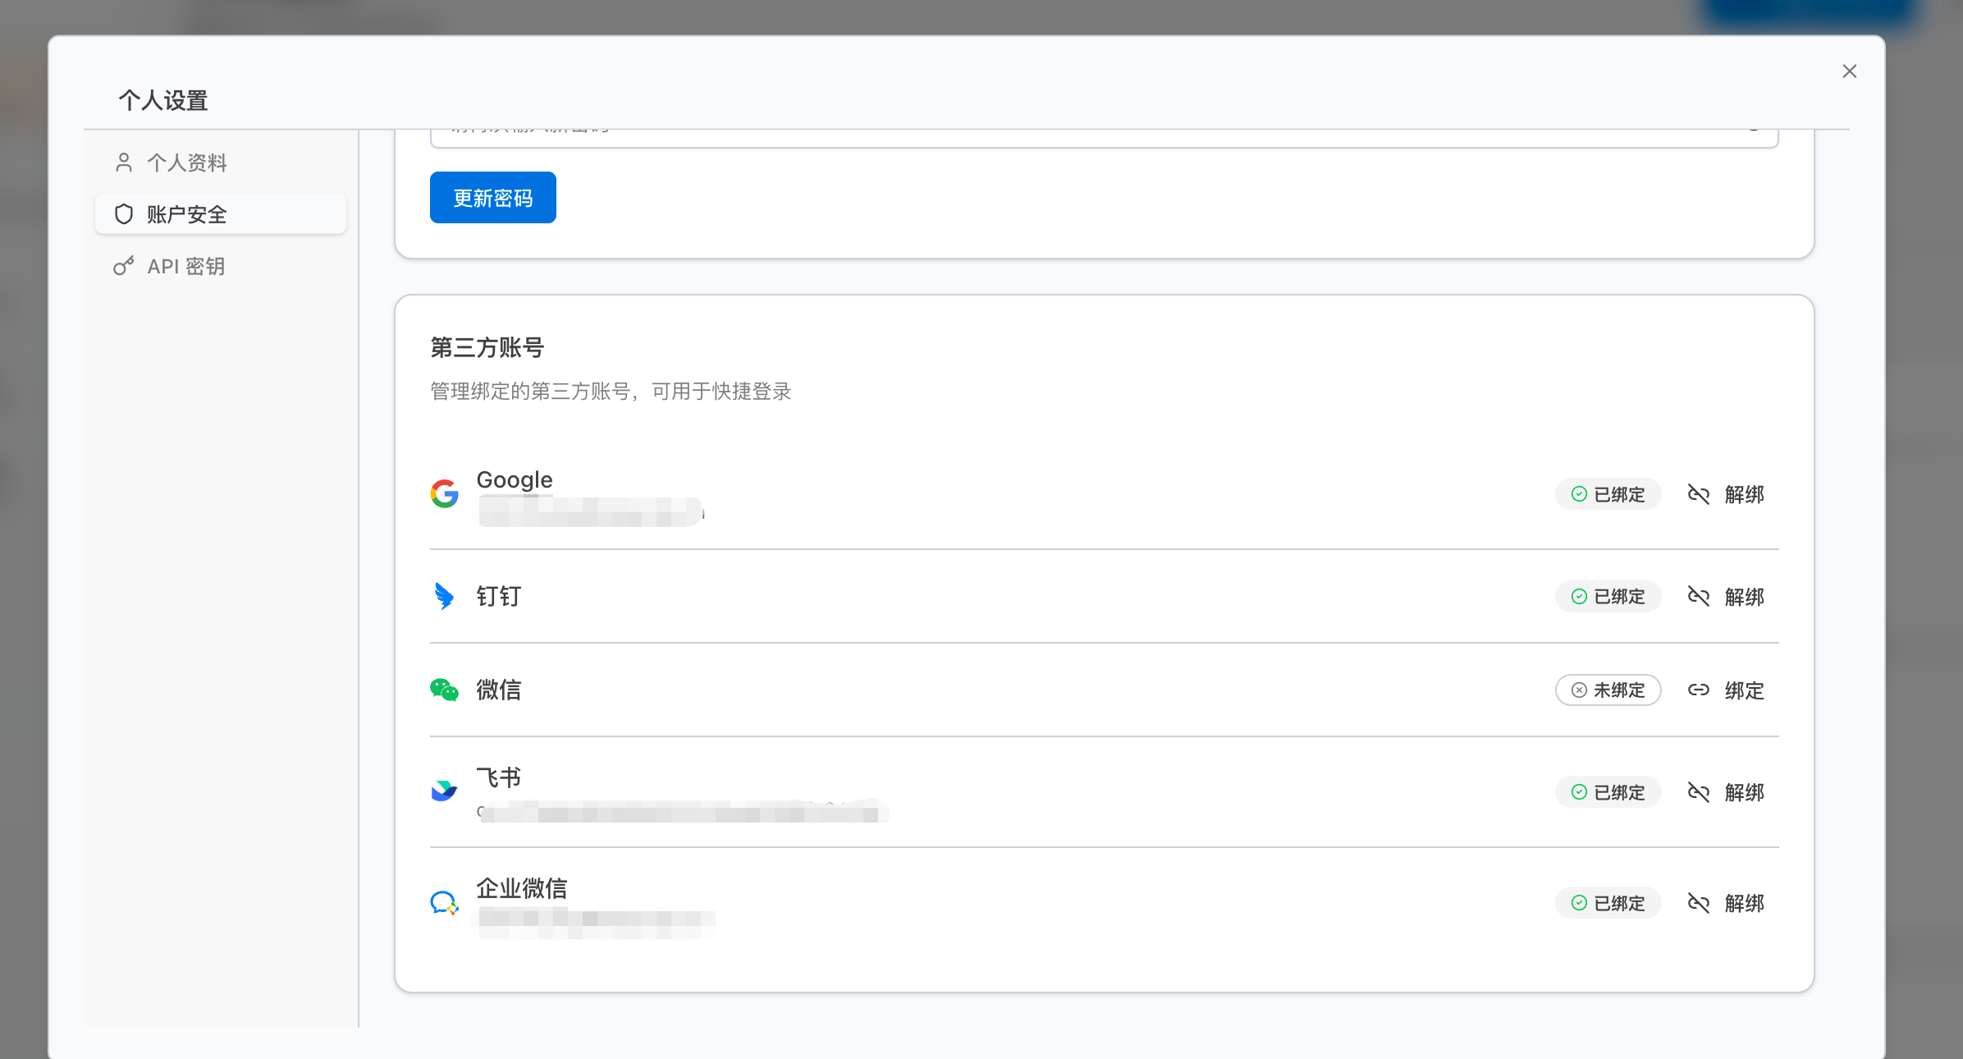The width and height of the screenshot is (1963, 1059).
Task: Switch to the API 密钥 section
Action: (187, 265)
